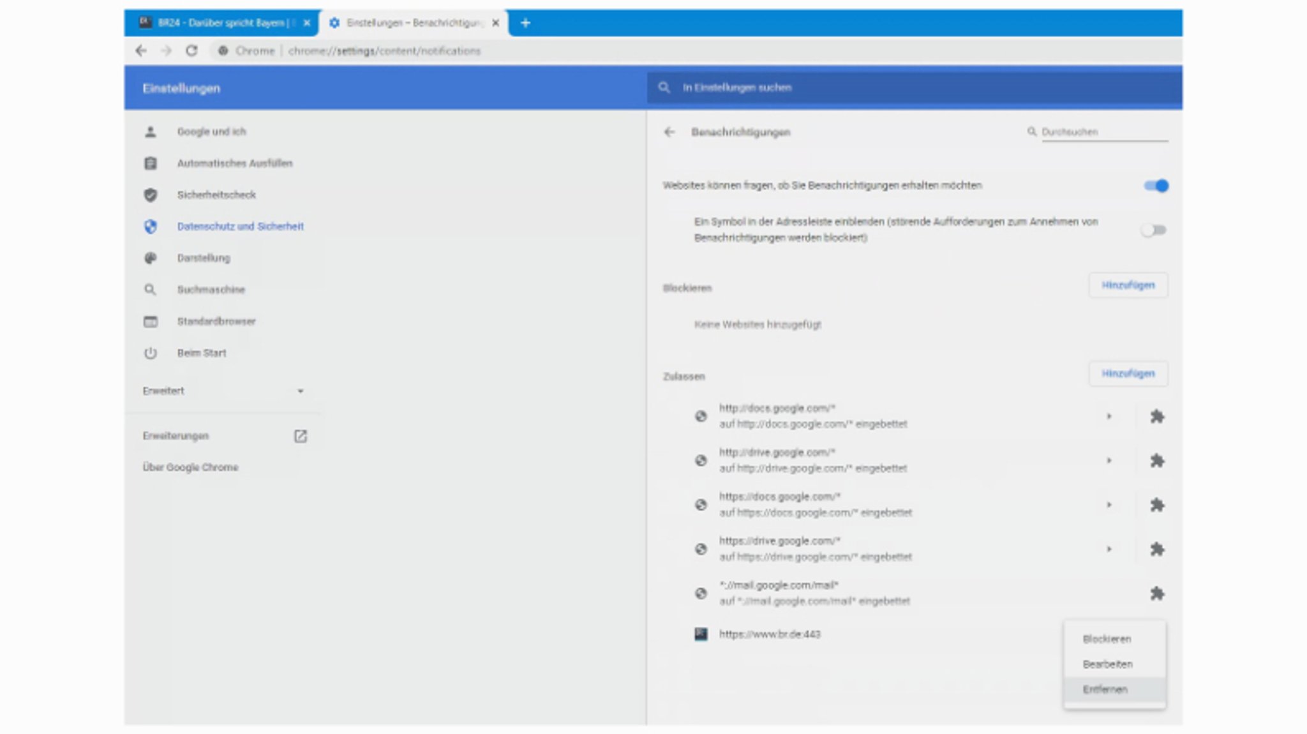Click extension puzzle icon for https://drive.google.com

tap(1157, 550)
